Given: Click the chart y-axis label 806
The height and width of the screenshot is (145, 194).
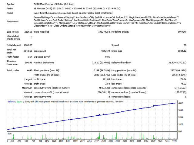Looking at the screenshot, I should click(x=180, y=131).
